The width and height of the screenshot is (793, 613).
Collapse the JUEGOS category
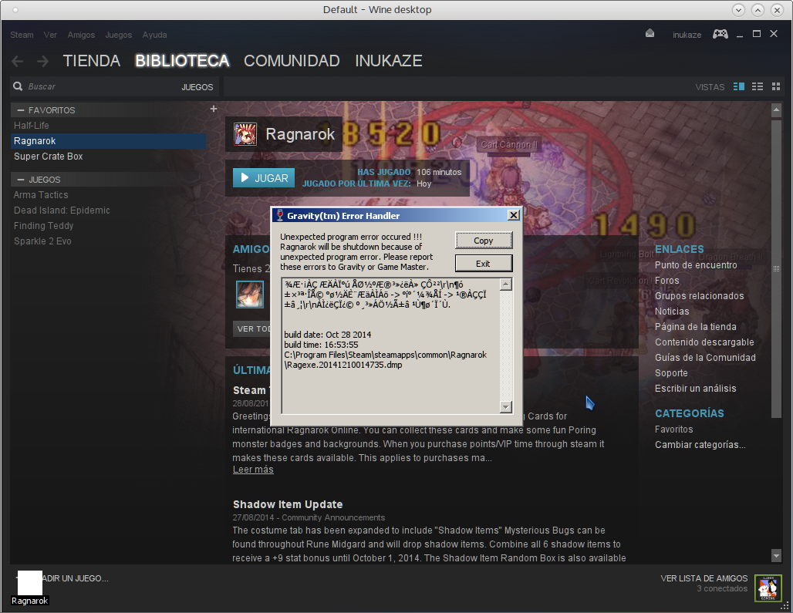coord(21,180)
